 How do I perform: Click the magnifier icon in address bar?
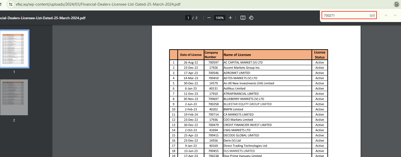point(396,4)
